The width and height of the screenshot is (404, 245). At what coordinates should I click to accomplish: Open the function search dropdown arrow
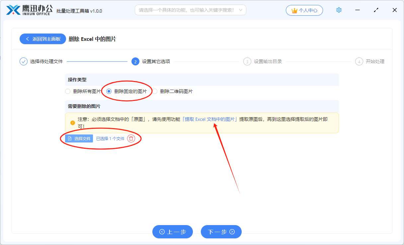coord(241,10)
